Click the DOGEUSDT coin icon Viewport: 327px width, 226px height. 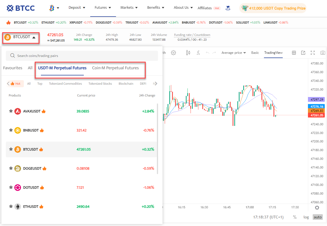18,169
